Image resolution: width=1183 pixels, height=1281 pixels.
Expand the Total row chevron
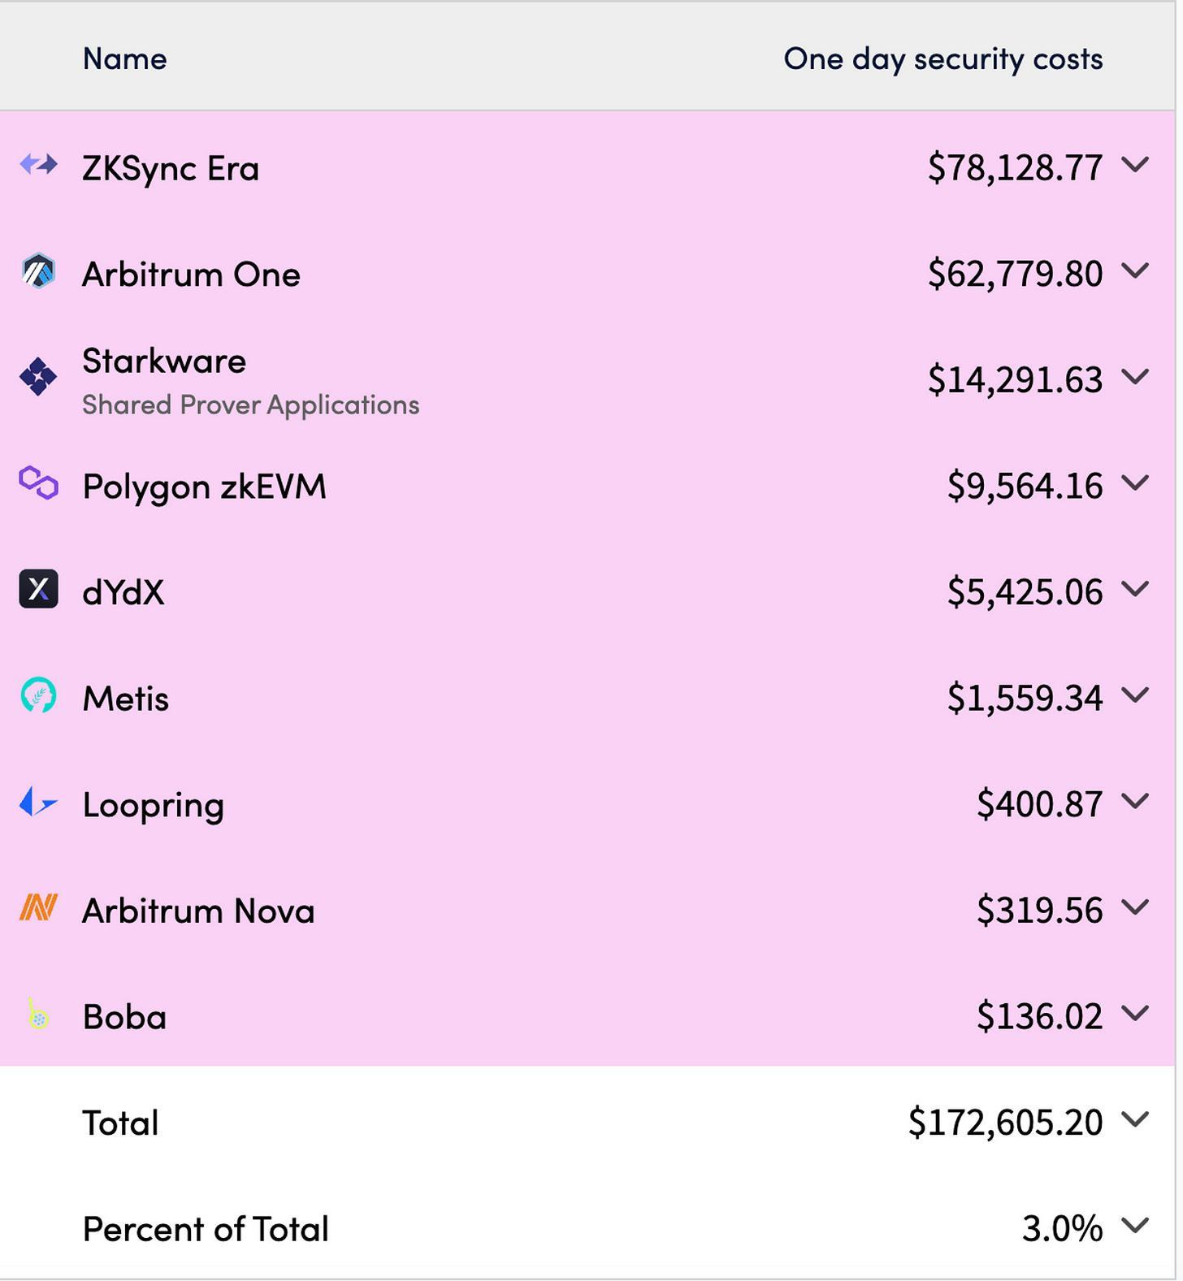pyautogui.click(x=1135, y=1119)
